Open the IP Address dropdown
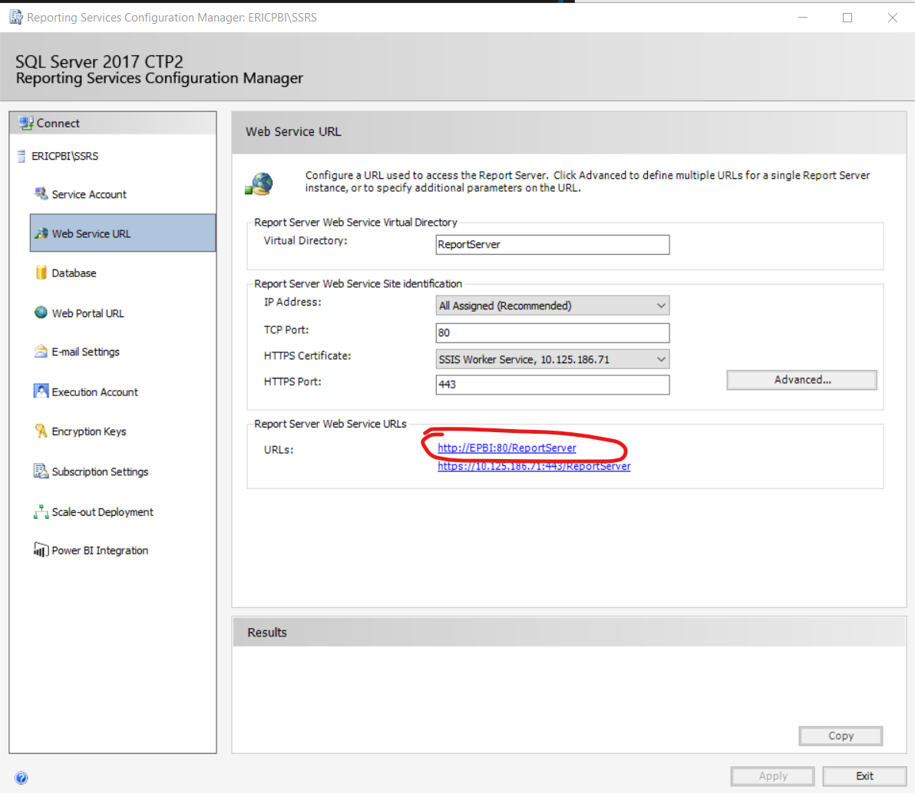The width and height of the screenshot is (915, 793). pyautogui.click(x=660, y=305)
